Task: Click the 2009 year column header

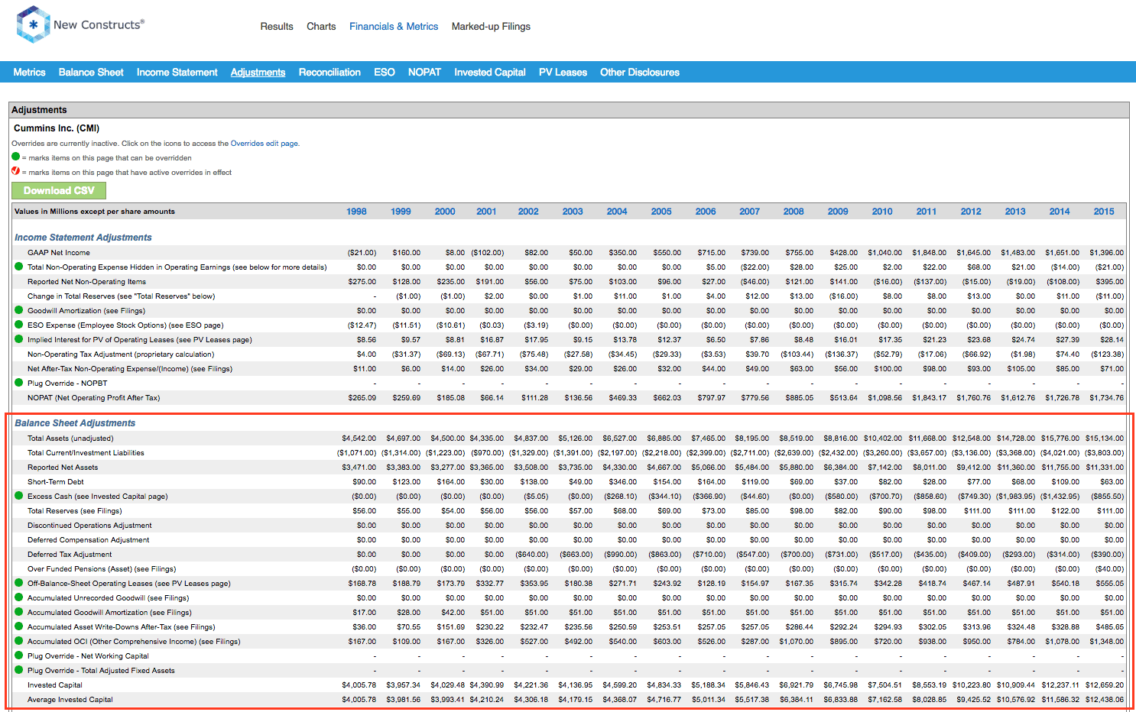Action: (x=838, y=212)
